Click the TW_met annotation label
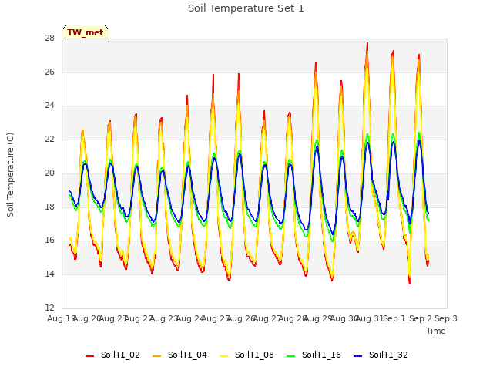The image size is (493, 370). (x=86, y=32)
